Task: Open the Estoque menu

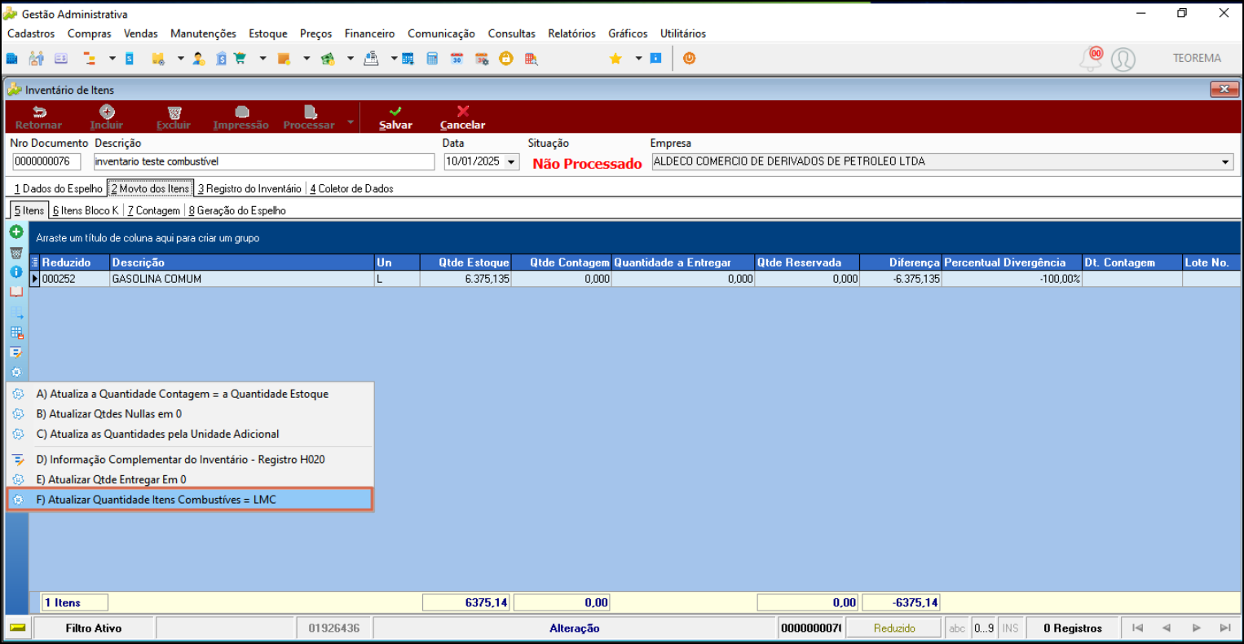Action: point(268,33)
